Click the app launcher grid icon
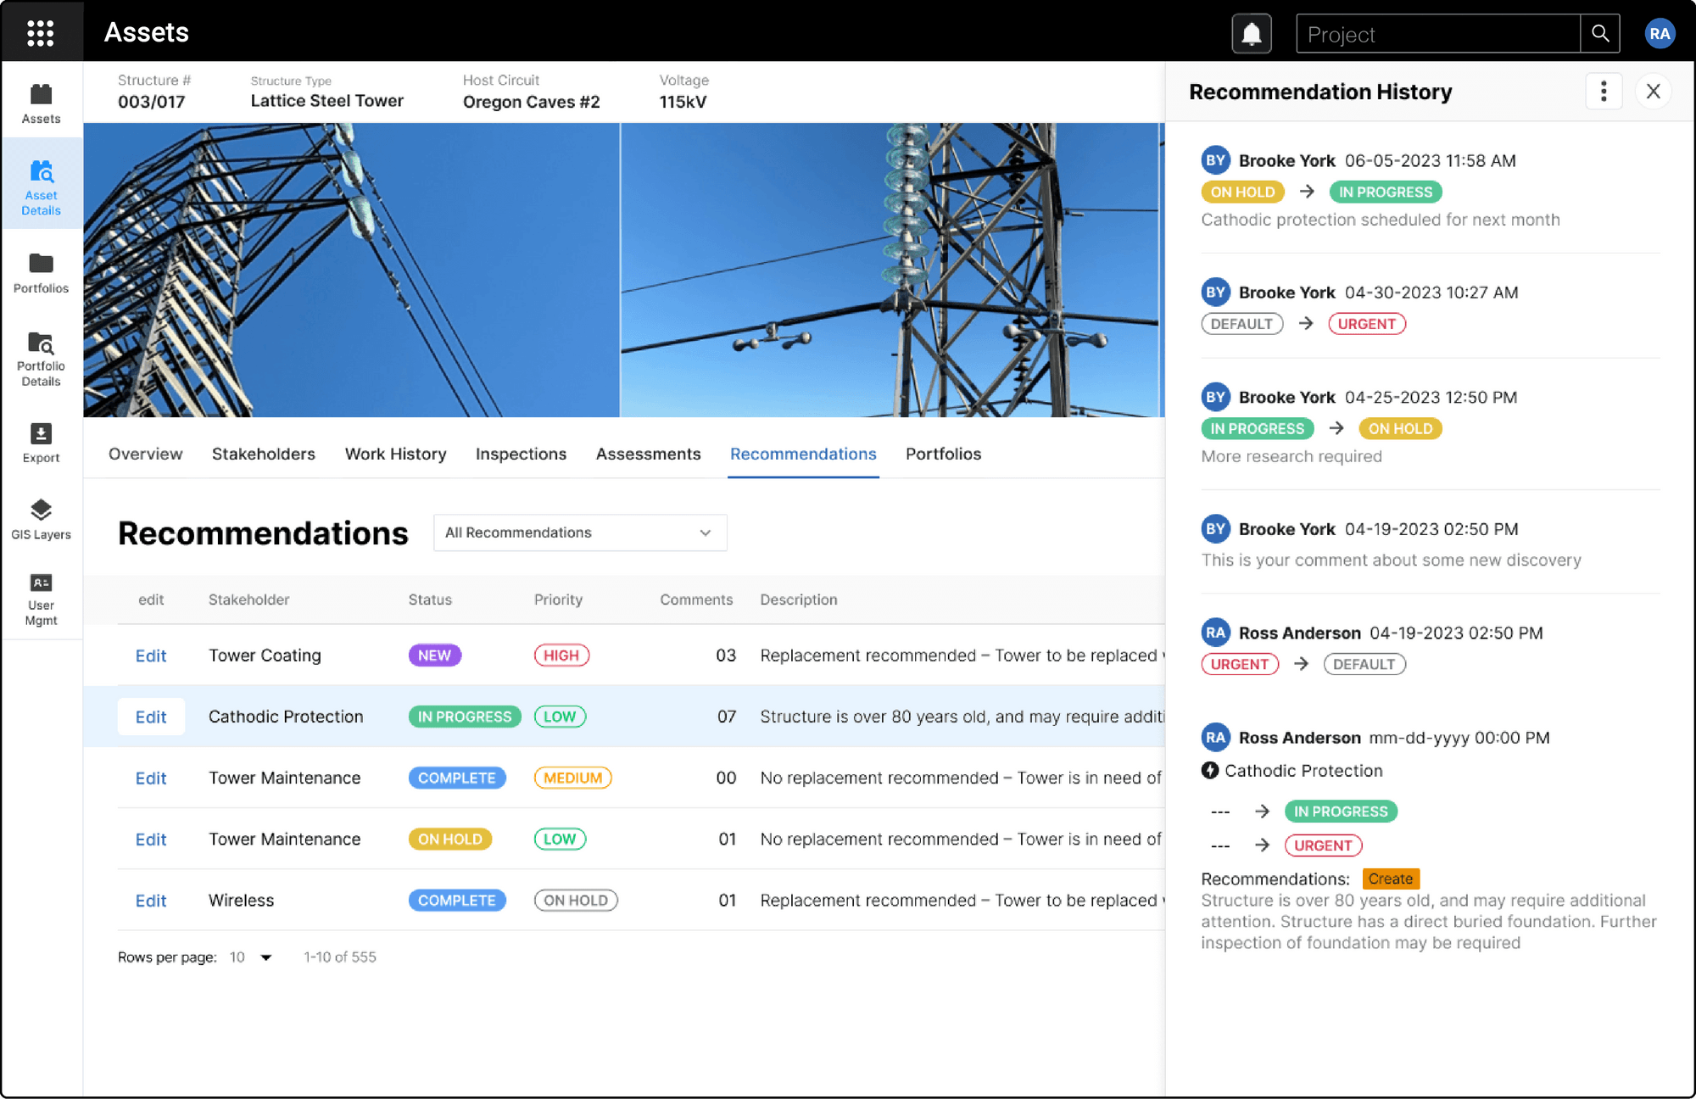This screenshot has height=1099, width=1696. tap(41, 31)
